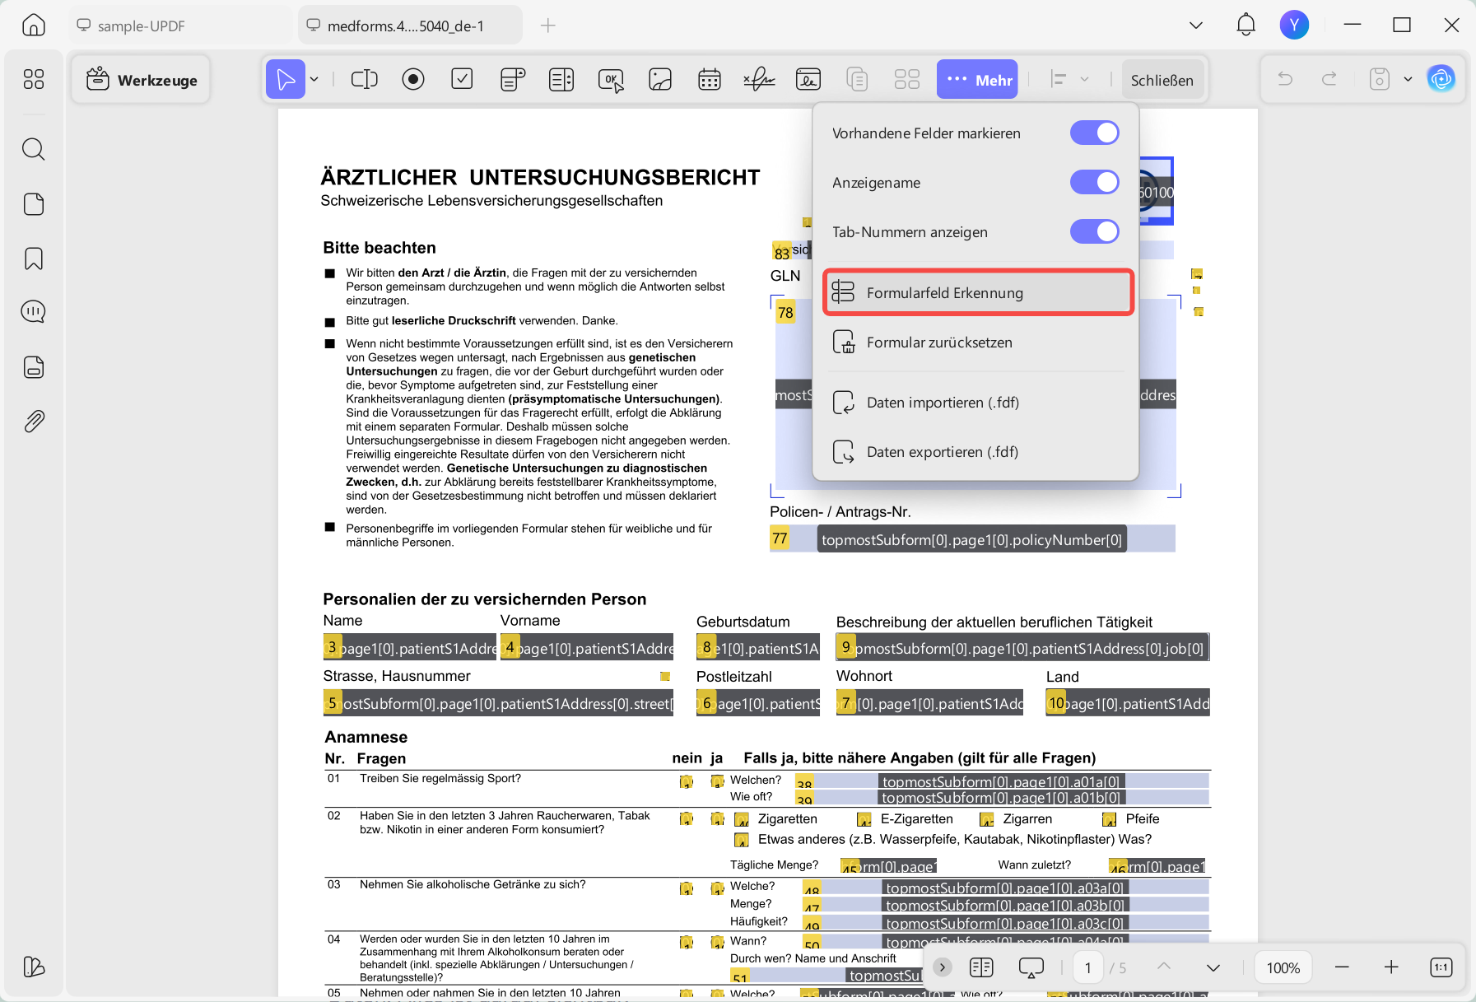Toggle Tab-Nummern anzeigen switch
This screenshot has width=1476, height=1002.
coord(1095,231)
